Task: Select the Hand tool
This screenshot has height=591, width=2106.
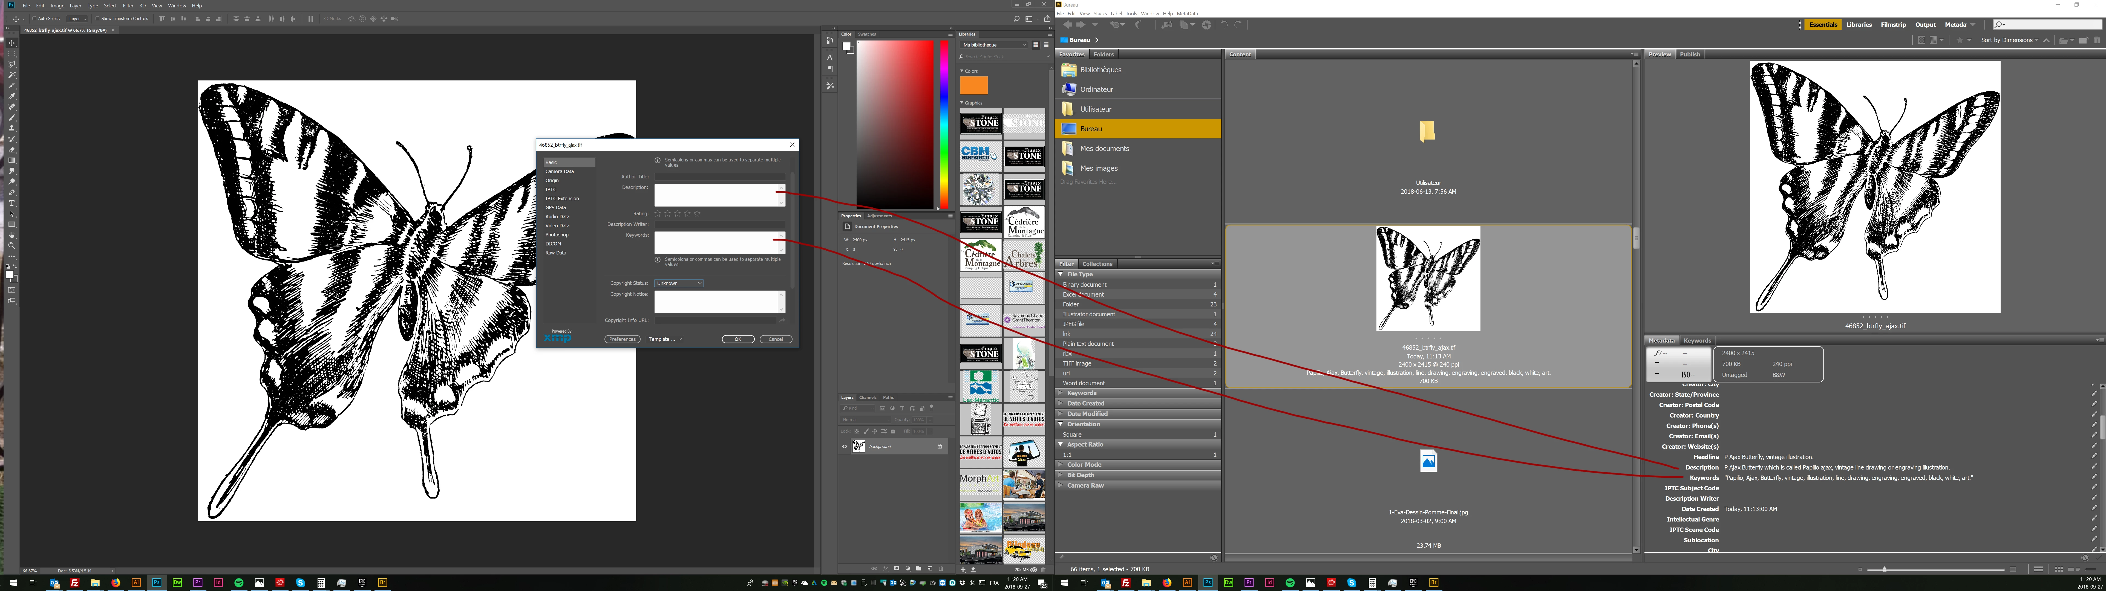Action: pyautogui.click(x=11, y=234)
